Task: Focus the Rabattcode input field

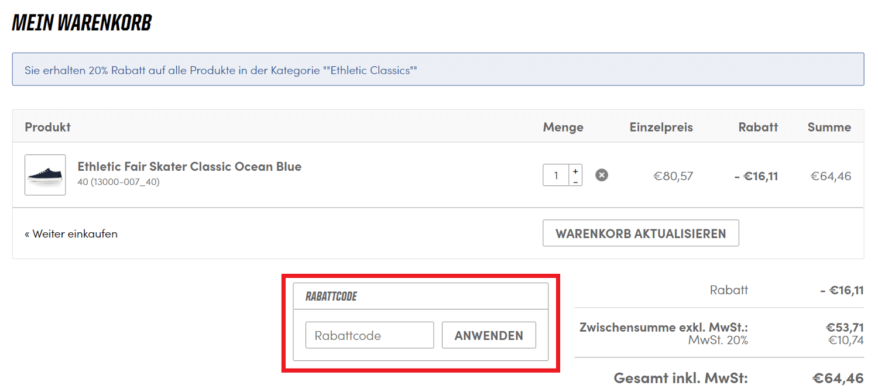Action: coord(369,335)
